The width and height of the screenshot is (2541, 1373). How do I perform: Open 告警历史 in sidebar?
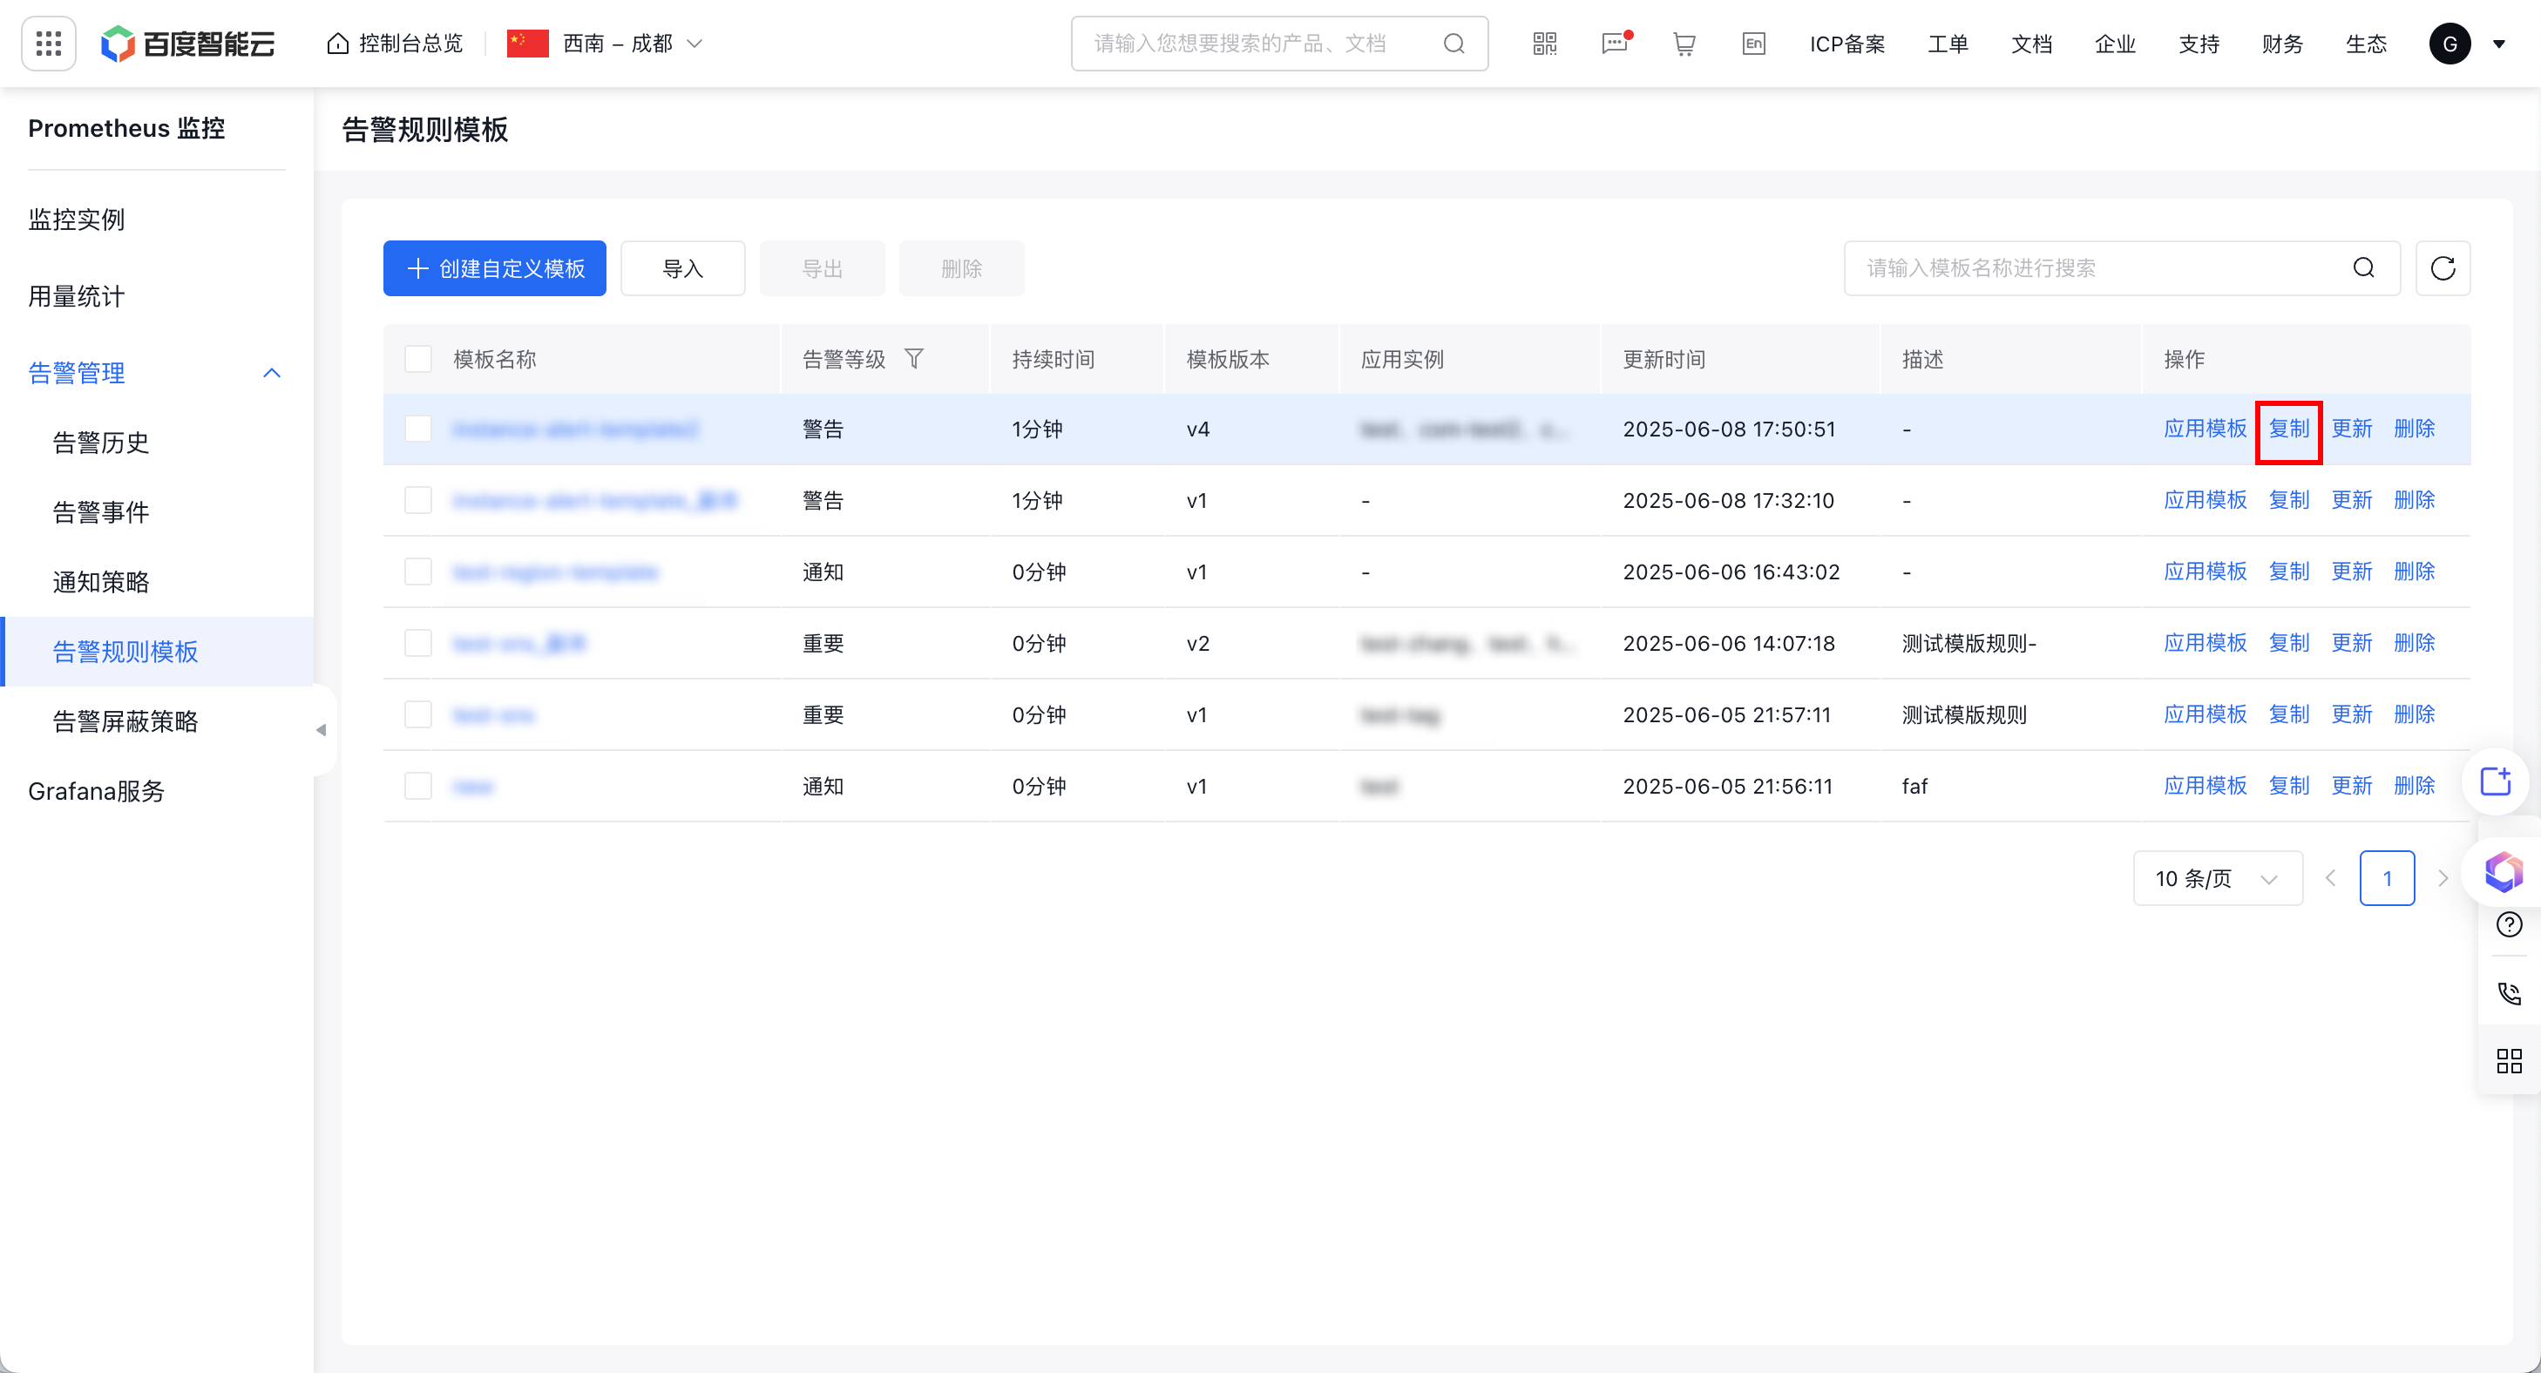(100, 442)
